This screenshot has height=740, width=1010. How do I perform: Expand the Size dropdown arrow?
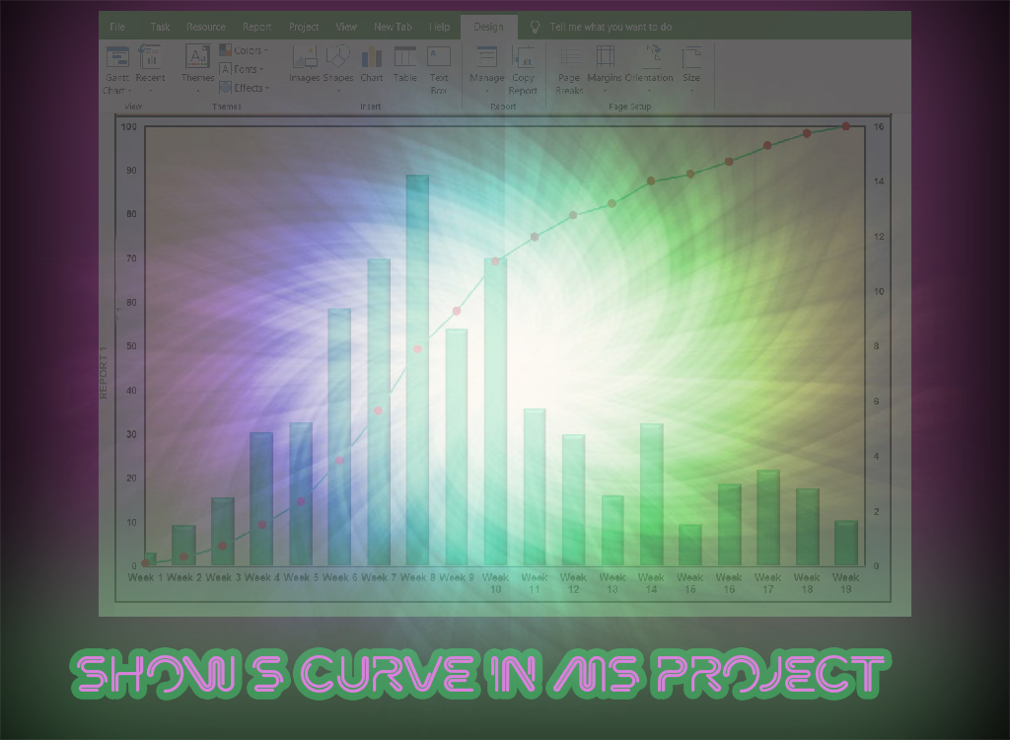(691, 91)
